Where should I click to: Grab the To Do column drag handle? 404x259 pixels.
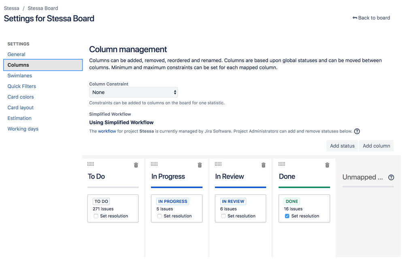point(91,164)
